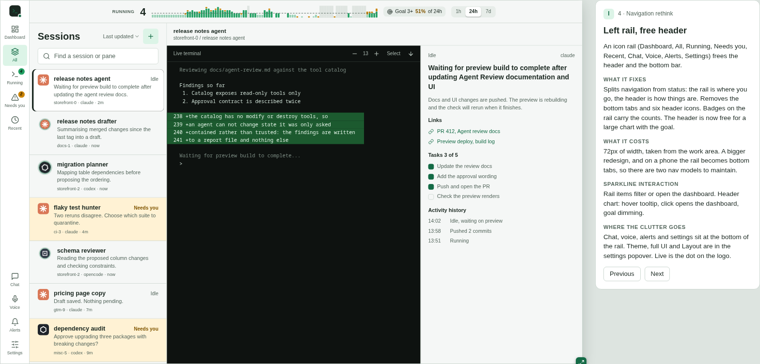Select the release notes drafter session
The height and width of the screenshot is (364, 760).
point(98,133)
